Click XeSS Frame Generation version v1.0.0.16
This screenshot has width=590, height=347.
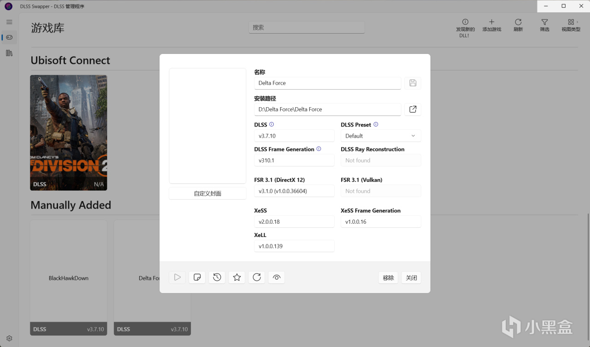click(x=381, y=221)
